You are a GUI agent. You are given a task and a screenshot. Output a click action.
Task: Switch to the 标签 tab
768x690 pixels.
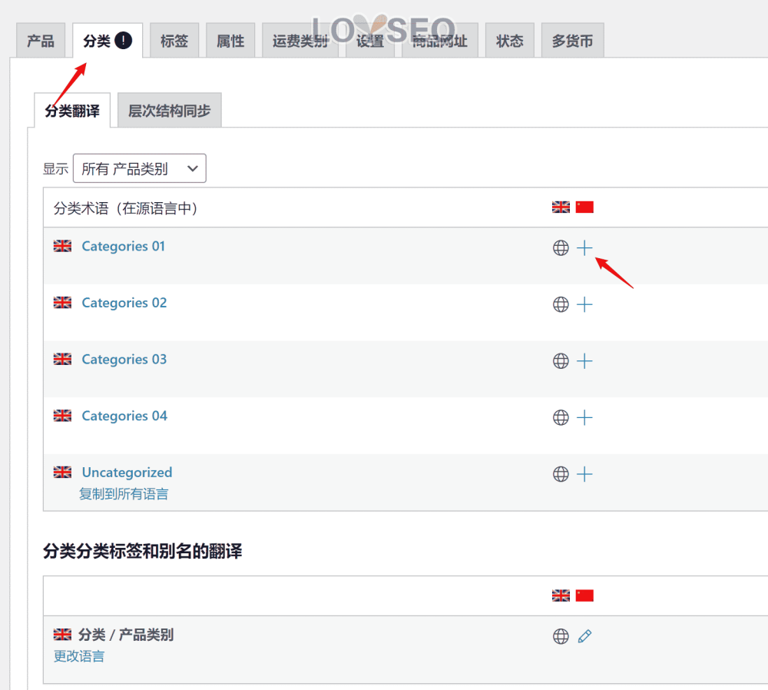coord(174,41)
